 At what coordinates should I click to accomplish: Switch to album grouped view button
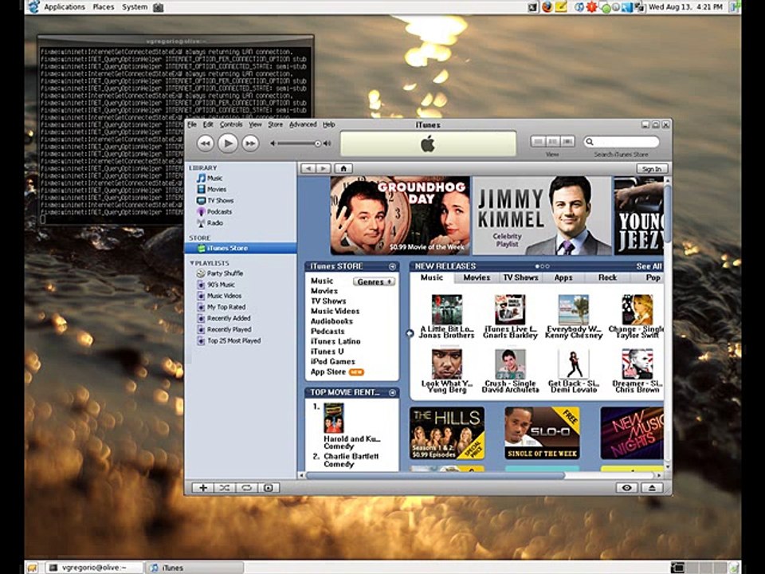553,142
